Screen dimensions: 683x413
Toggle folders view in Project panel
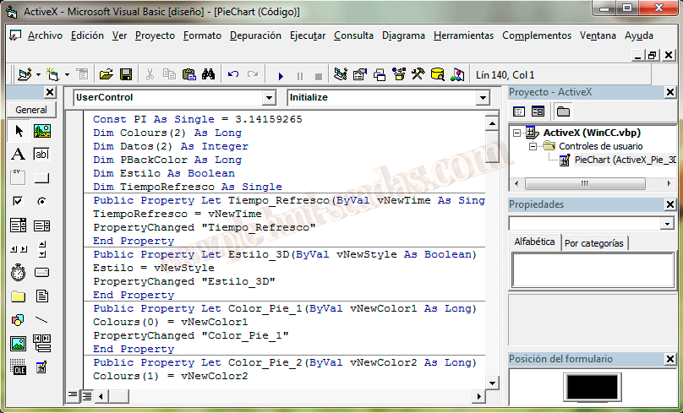click(563, 111)
